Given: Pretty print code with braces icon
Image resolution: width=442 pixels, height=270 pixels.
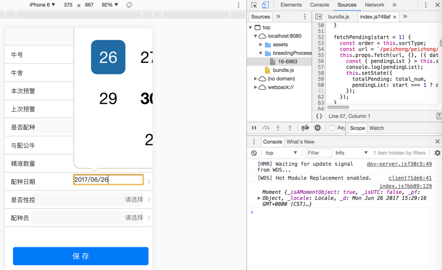Looking at the screenshot, I should click(x=319, y=116).
